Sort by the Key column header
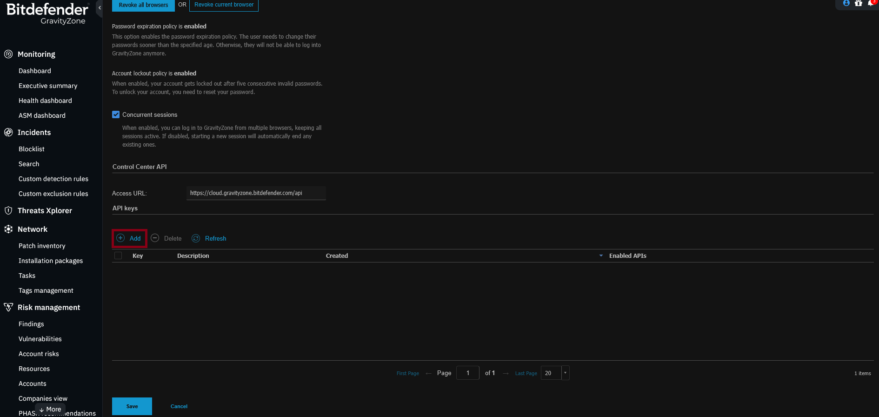Image resolution: width=879 pixels, height=417 pixels. [138, 256]
